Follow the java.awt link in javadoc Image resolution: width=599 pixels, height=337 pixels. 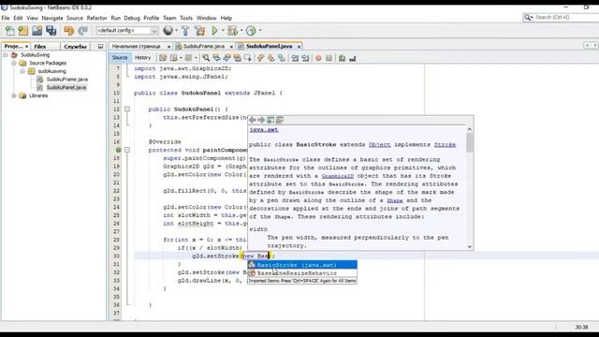[x=264, y=130]
